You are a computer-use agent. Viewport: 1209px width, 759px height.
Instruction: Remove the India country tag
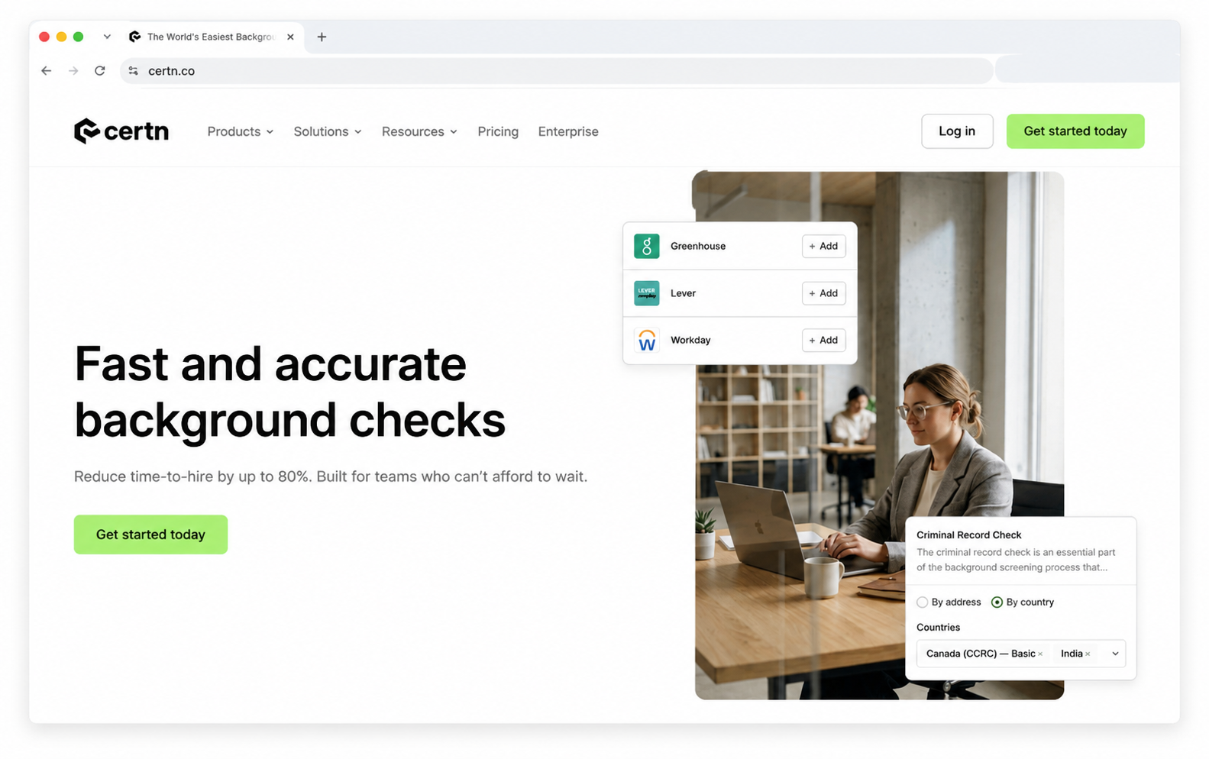(x=1088, y=654)
